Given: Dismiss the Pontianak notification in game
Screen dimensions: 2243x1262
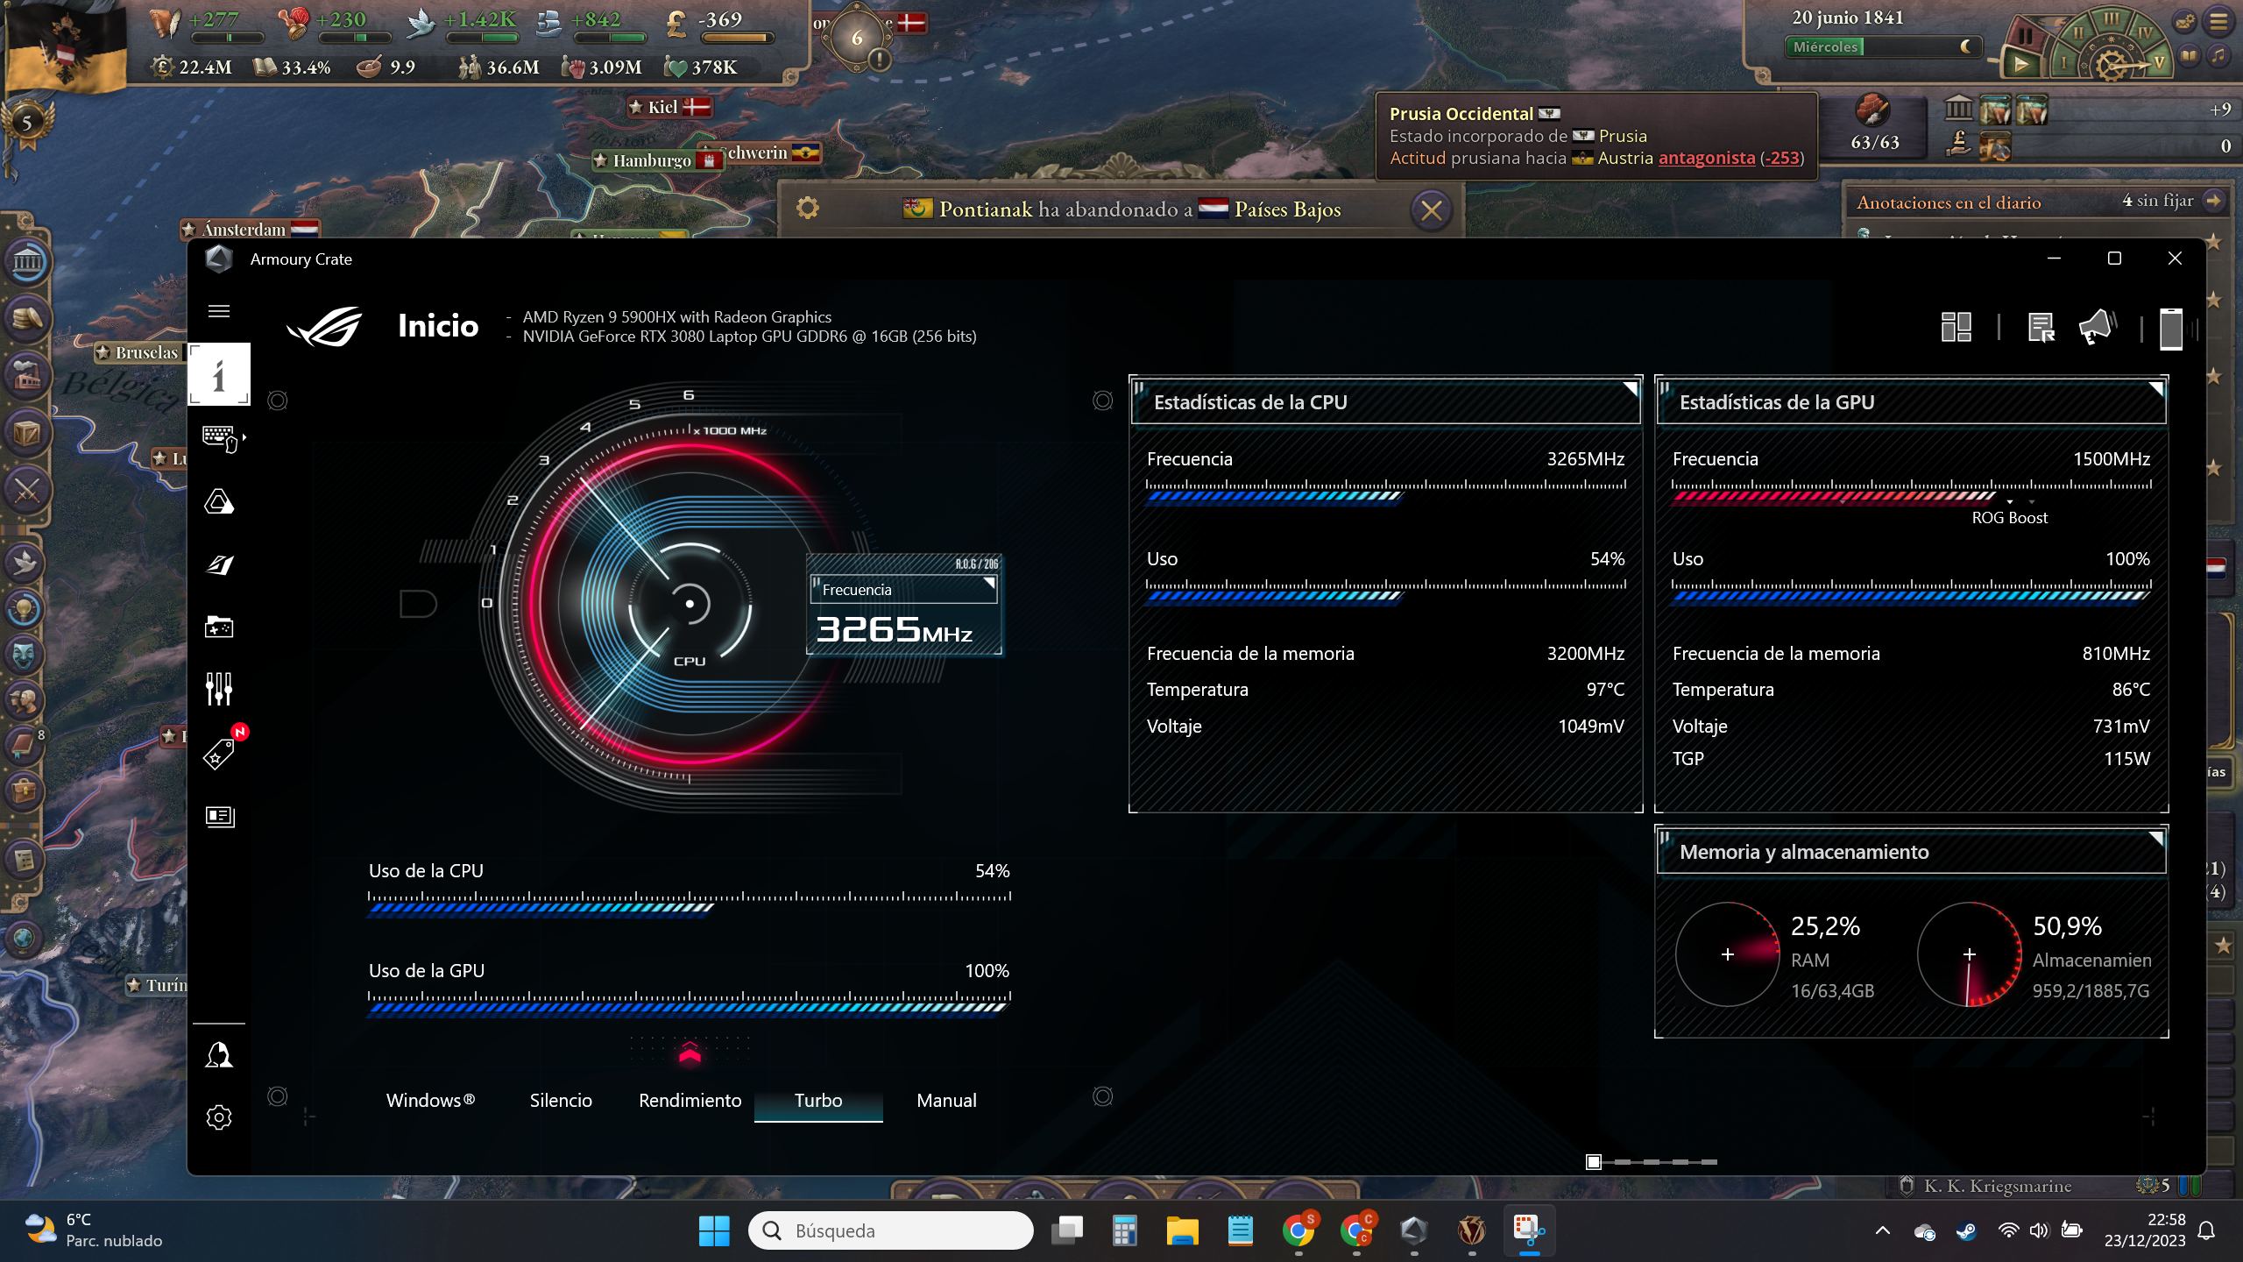Looking at the screenshot, I should point(1432,210).
